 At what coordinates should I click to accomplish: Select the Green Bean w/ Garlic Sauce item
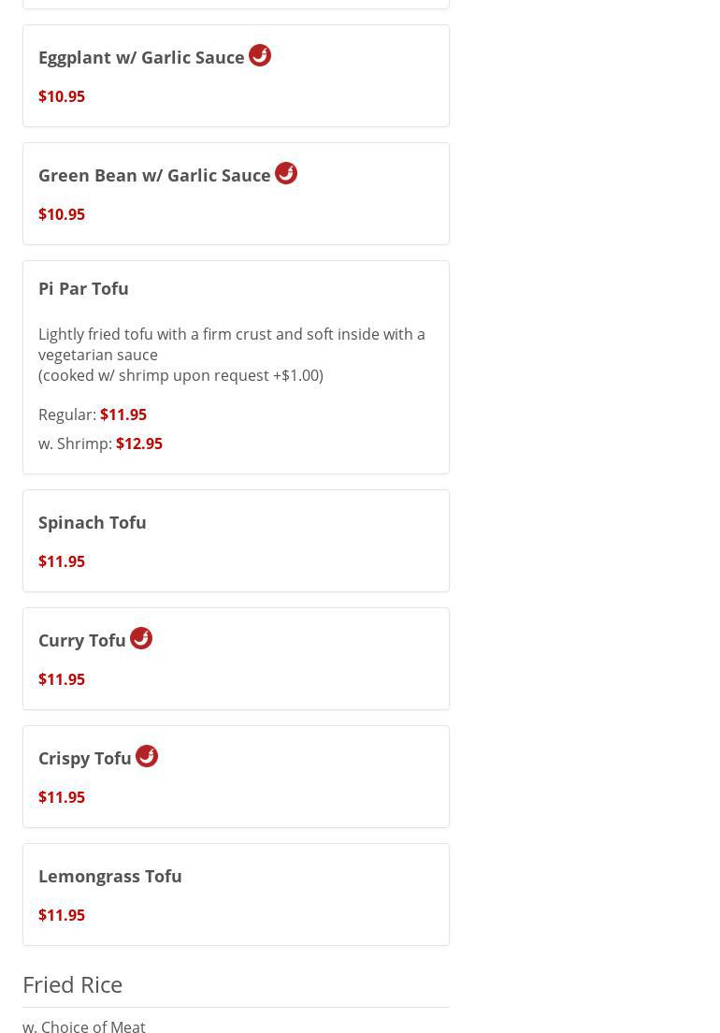click(x=154, y=175)
